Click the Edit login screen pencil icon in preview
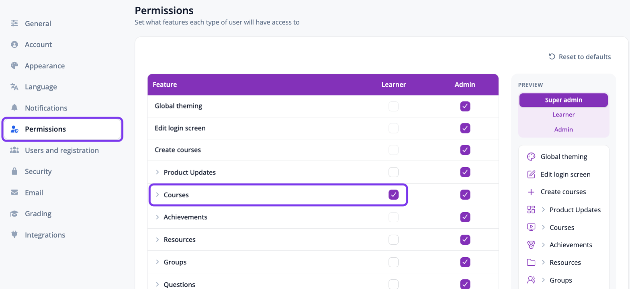Viewport: 630px width, 289px height. 531,174
